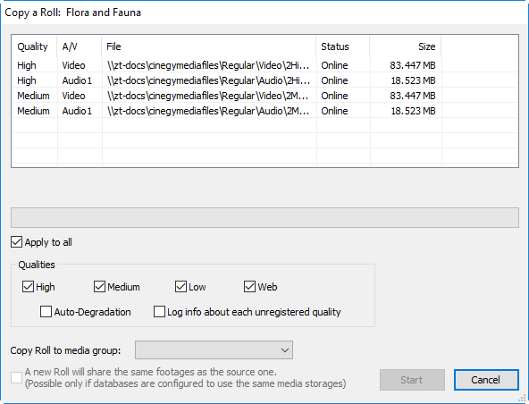Click the Start button
This screenshot has height=404, width=529.
click(412, 380)
